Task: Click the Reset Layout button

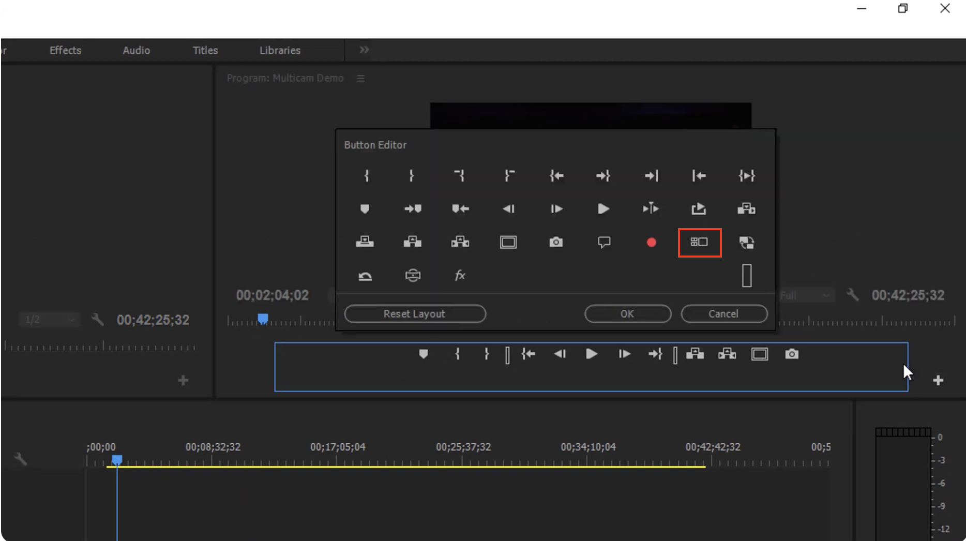Action: click(415, 314)
